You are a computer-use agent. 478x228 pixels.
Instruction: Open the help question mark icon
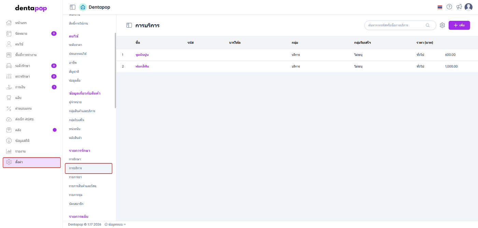click(x=449, y=7)
